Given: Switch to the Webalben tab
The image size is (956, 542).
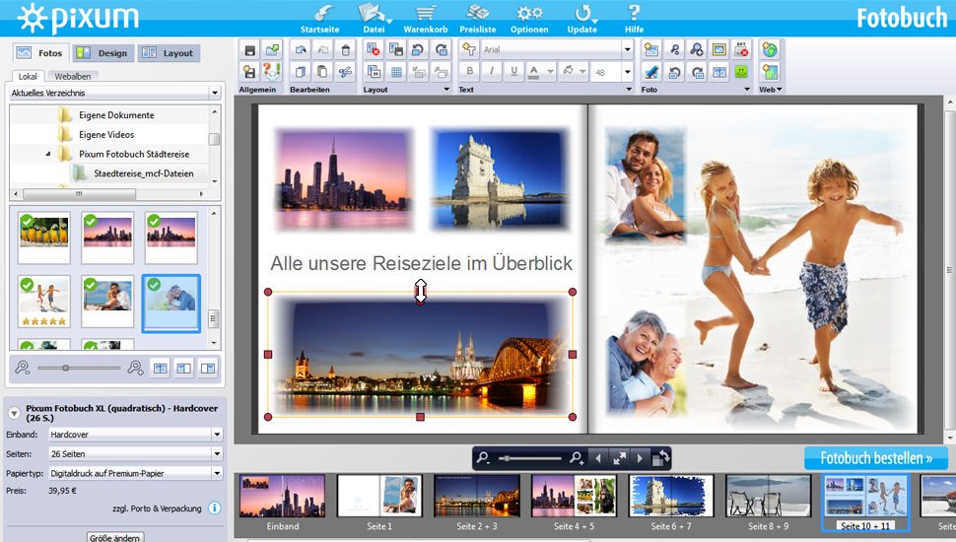Looking at the screenshot, I should pyautogui.click(x=73, y=76).
